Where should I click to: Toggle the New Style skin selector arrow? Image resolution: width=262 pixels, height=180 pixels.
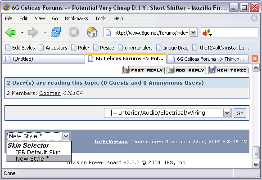(66, 136)
